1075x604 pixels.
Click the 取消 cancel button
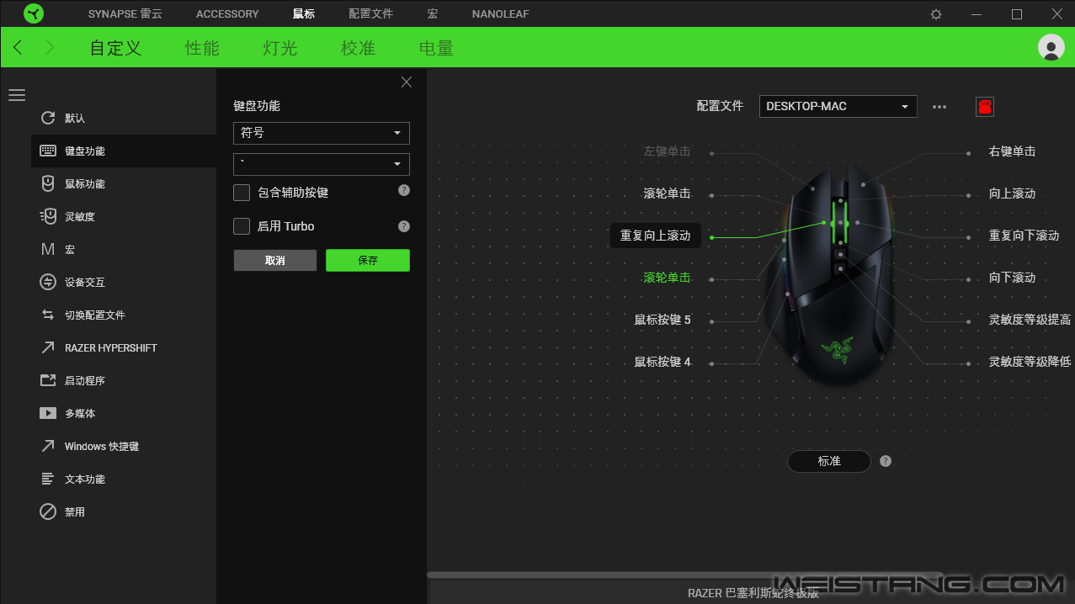tap(274, 261)
